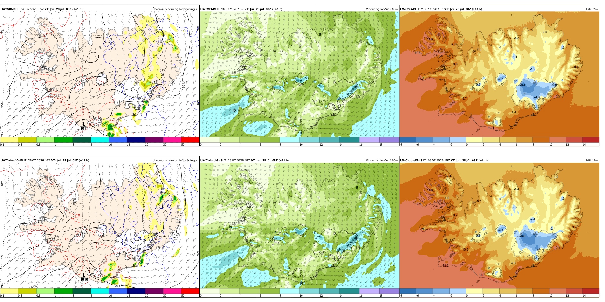The width and height of the screenshot is (605, 302).
Task: Click the 13 wind speed value in the UWC-dev wind map
Action: point(274,238)
